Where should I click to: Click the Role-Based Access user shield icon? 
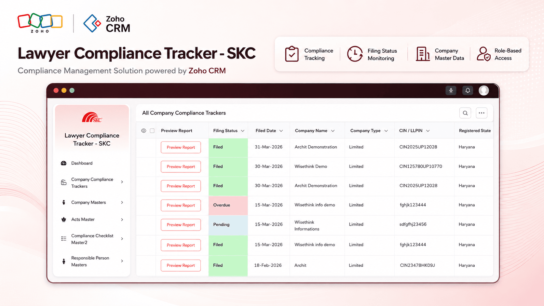click(x=483, y=54)
